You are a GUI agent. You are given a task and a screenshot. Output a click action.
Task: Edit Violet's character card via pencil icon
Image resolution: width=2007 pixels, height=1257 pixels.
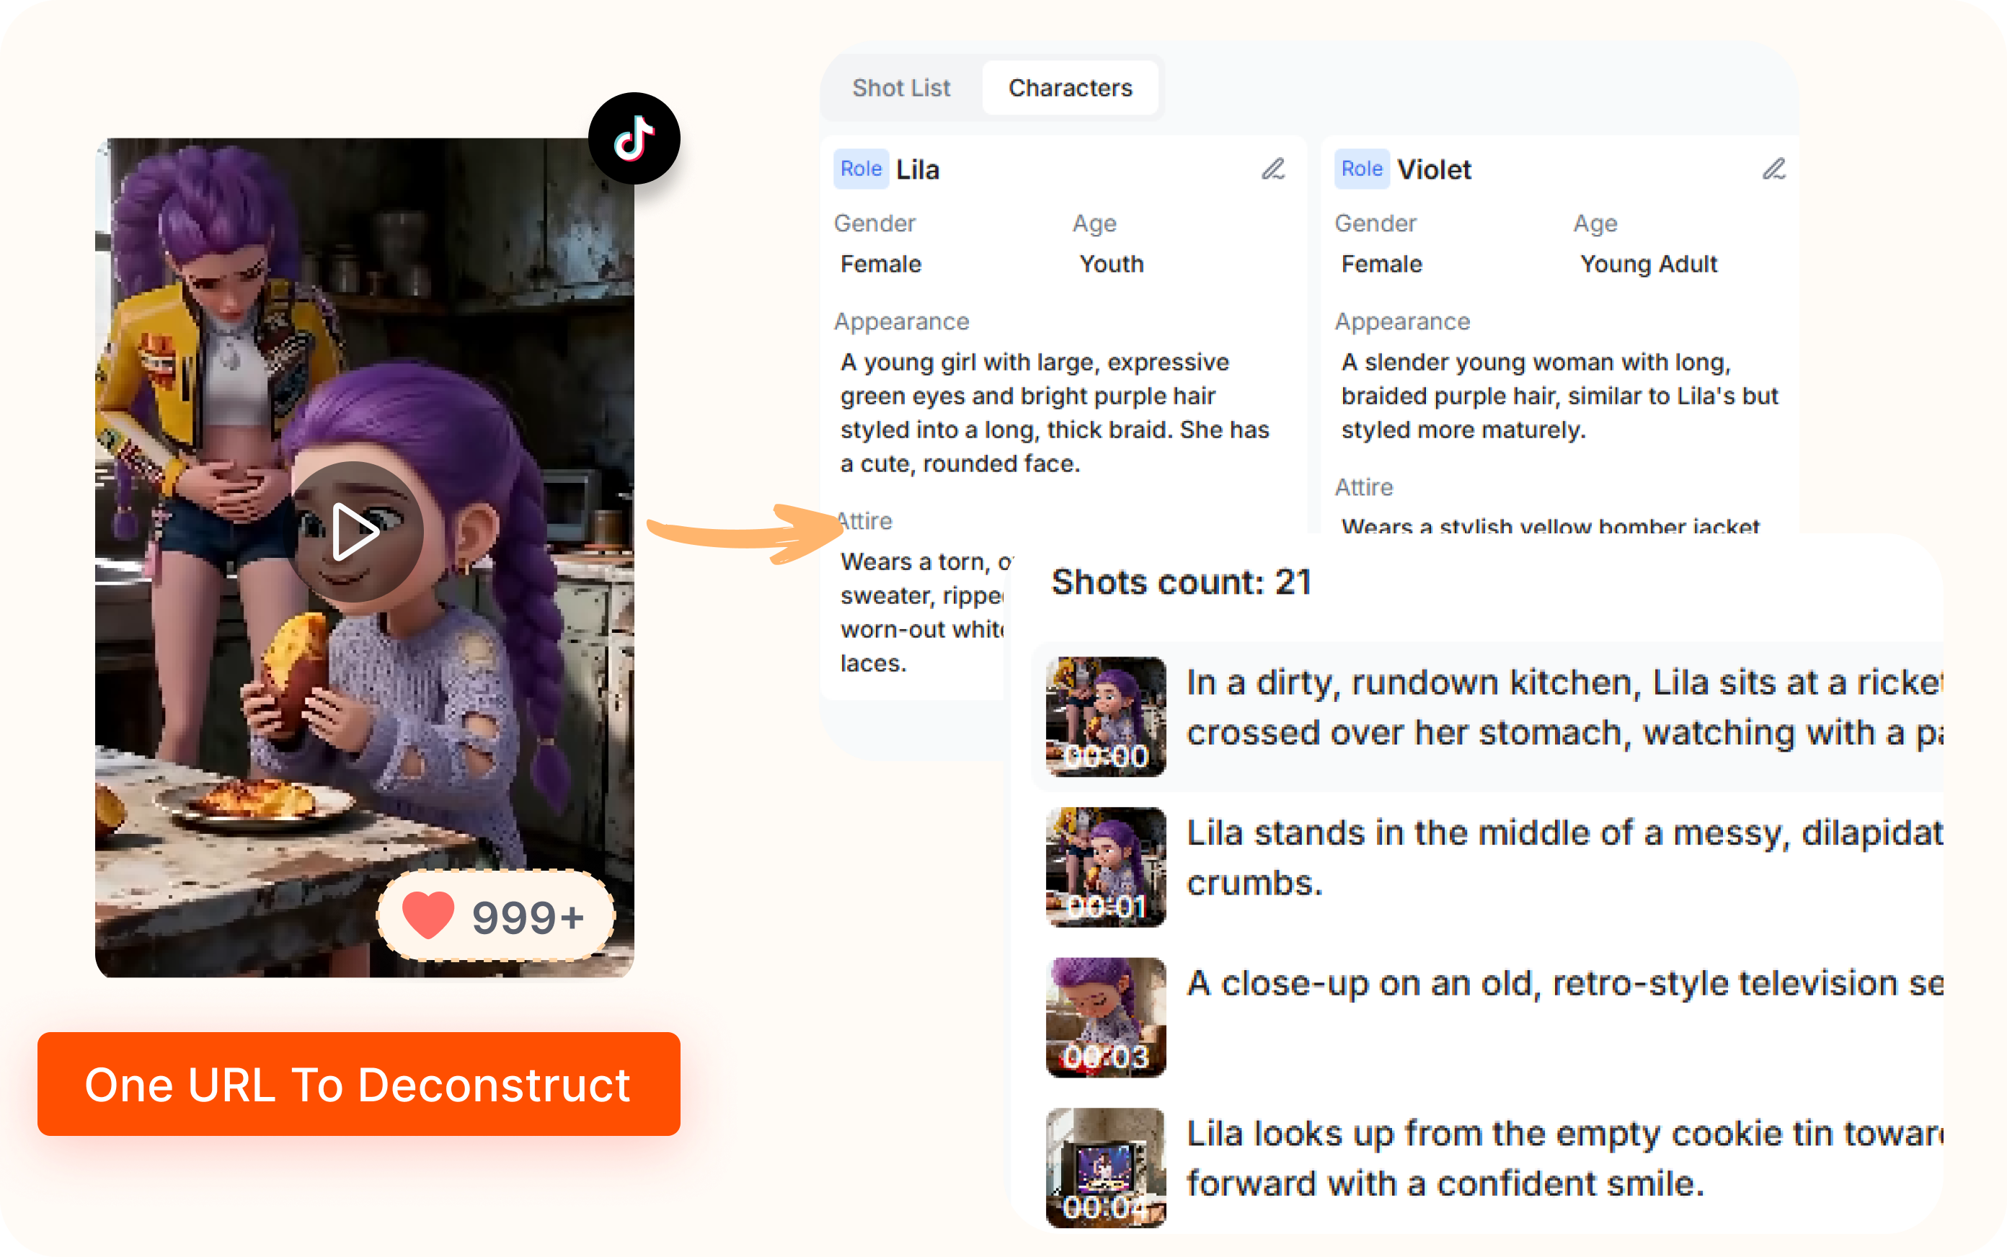coord(1774,169)
